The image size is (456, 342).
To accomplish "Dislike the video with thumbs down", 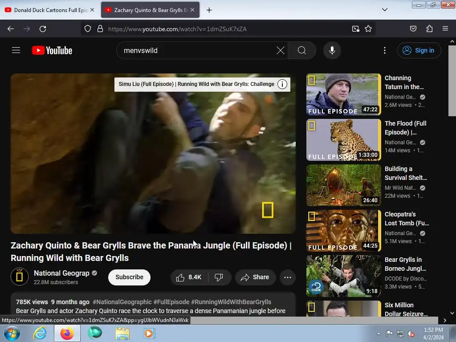I will [219, 277].
